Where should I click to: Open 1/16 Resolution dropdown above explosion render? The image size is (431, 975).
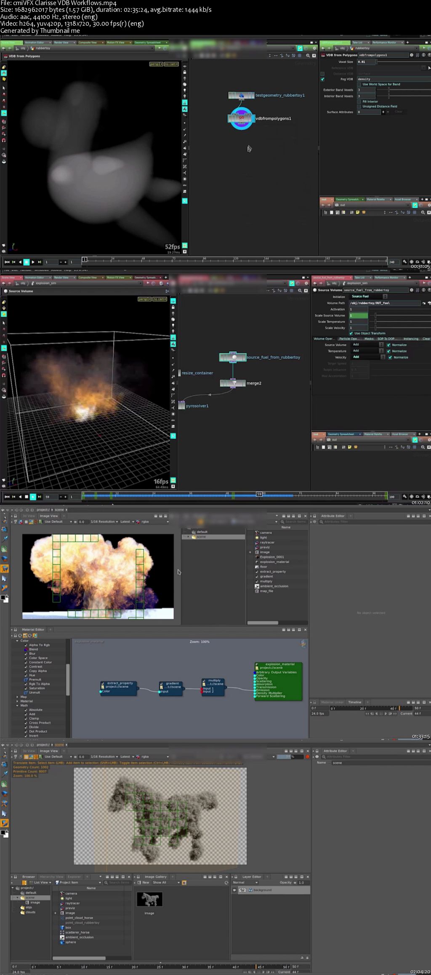104,521
